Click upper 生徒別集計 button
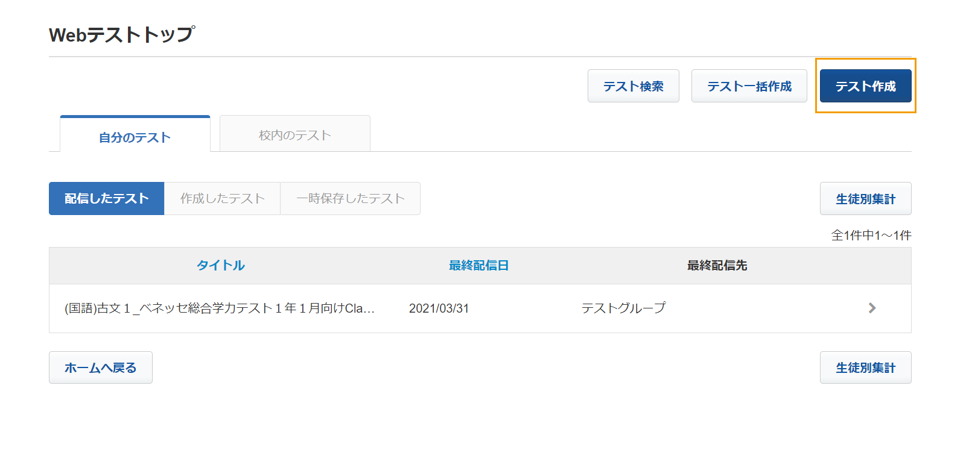The image size is (969, 450). [x=865, y=199]
